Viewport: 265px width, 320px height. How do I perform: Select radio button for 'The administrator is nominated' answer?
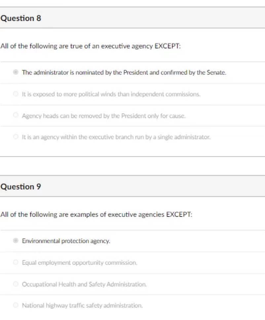15,72
